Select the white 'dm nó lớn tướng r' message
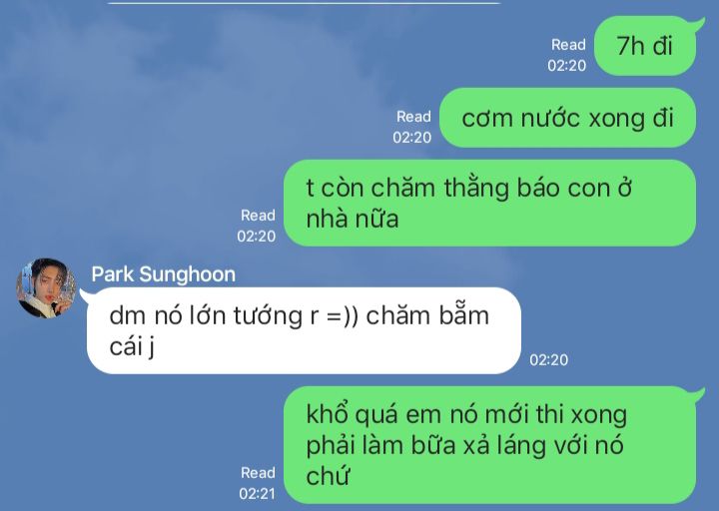This screenshot has height=511, width=719. point(304,330)
